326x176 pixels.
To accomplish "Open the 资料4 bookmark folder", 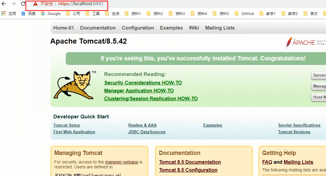I will (199, 13).
